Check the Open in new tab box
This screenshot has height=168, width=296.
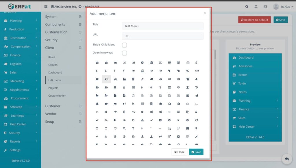(124, 53)
